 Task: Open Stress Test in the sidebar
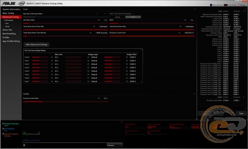7,30
